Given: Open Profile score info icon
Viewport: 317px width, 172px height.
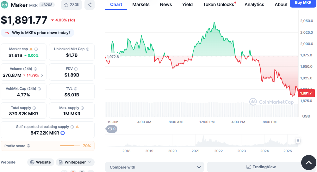Looking at the screenshot, I should point(28,146).
